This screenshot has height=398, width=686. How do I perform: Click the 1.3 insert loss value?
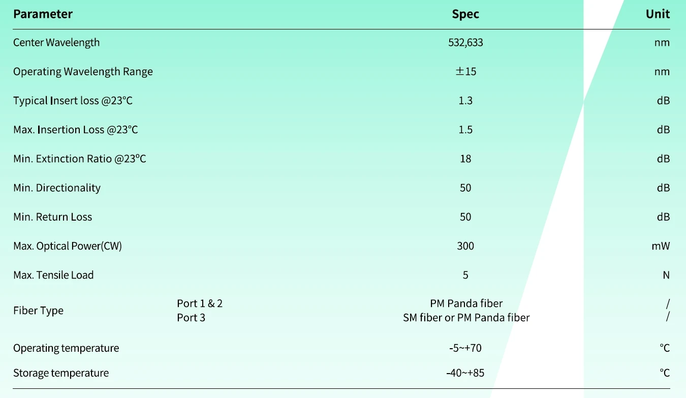coord(465,101)
